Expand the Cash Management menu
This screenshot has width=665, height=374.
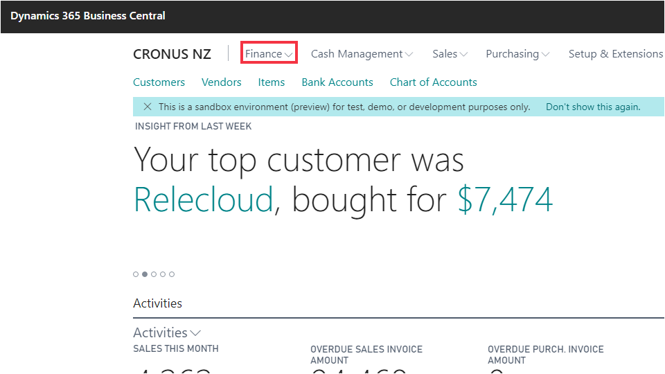(362, 54)
